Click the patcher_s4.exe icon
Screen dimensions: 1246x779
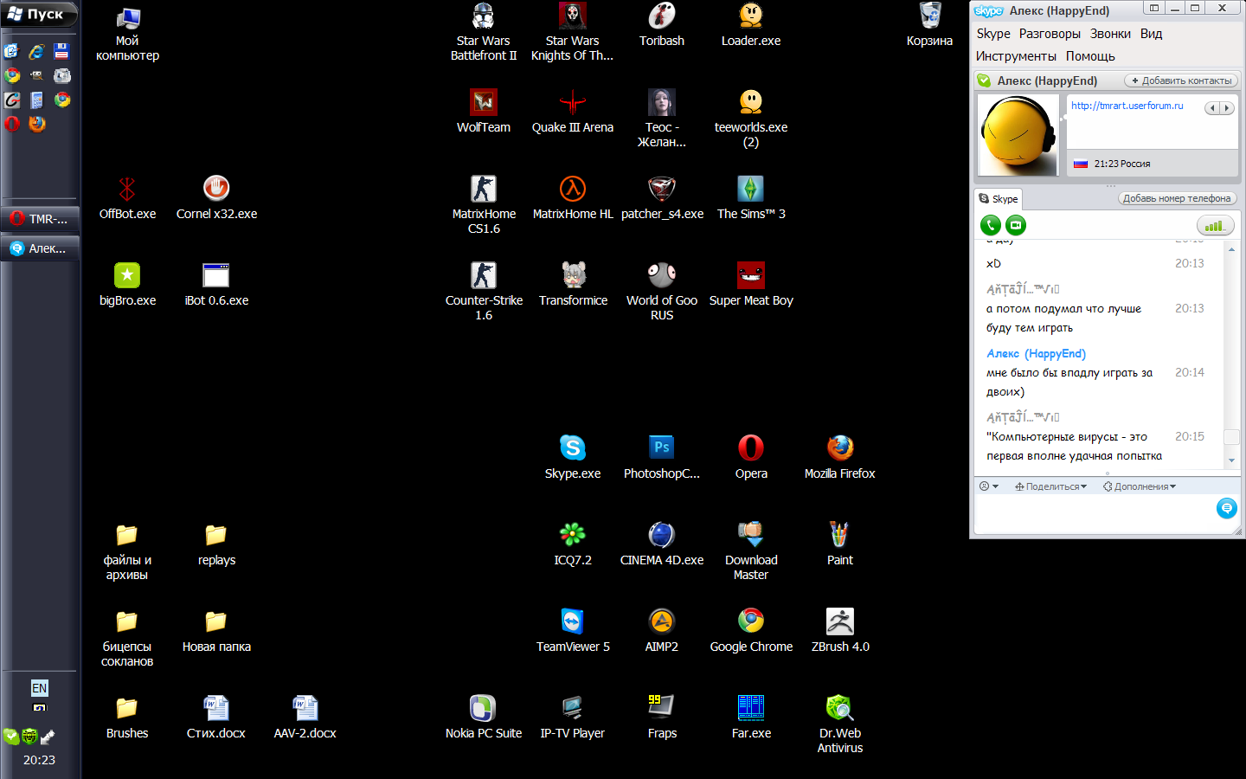pyautogui.click(x=662, y=198)
